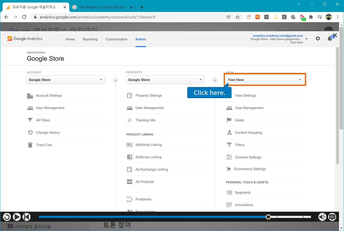Open the browser extensions puzzle icon
Screen dimensions: 344x231
click(x=311, y=17)
